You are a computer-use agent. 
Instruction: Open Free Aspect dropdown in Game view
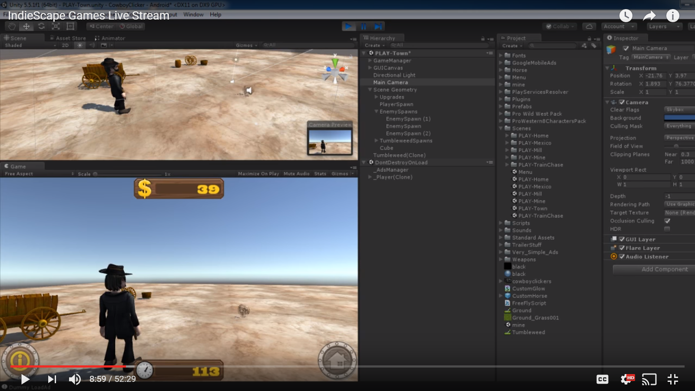pos(39,174)
